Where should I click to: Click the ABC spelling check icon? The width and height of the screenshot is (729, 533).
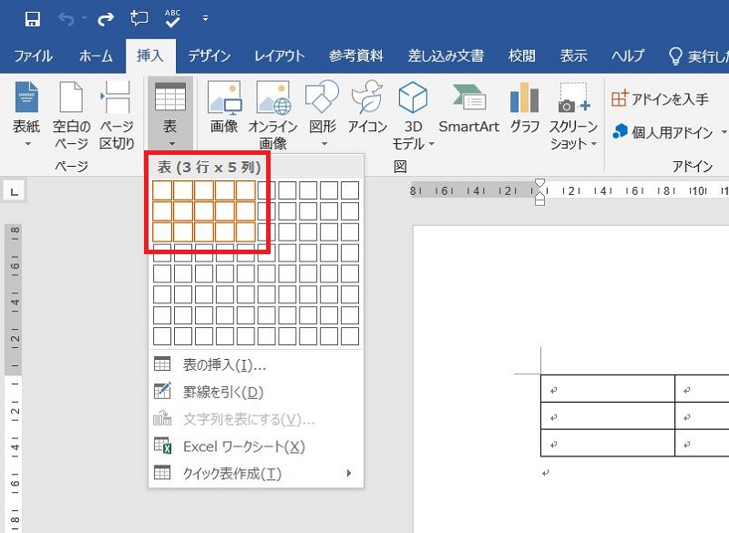172,18
